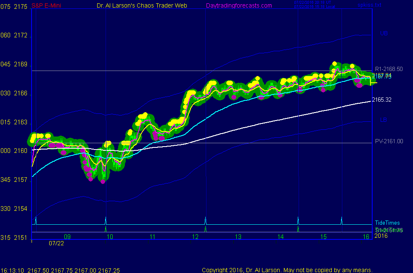
Task: Click the "13" hour label on time axis
Action: click(238, 237)
